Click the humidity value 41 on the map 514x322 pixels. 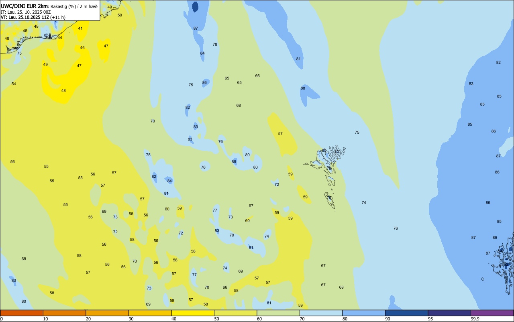(x=80, y=28)
